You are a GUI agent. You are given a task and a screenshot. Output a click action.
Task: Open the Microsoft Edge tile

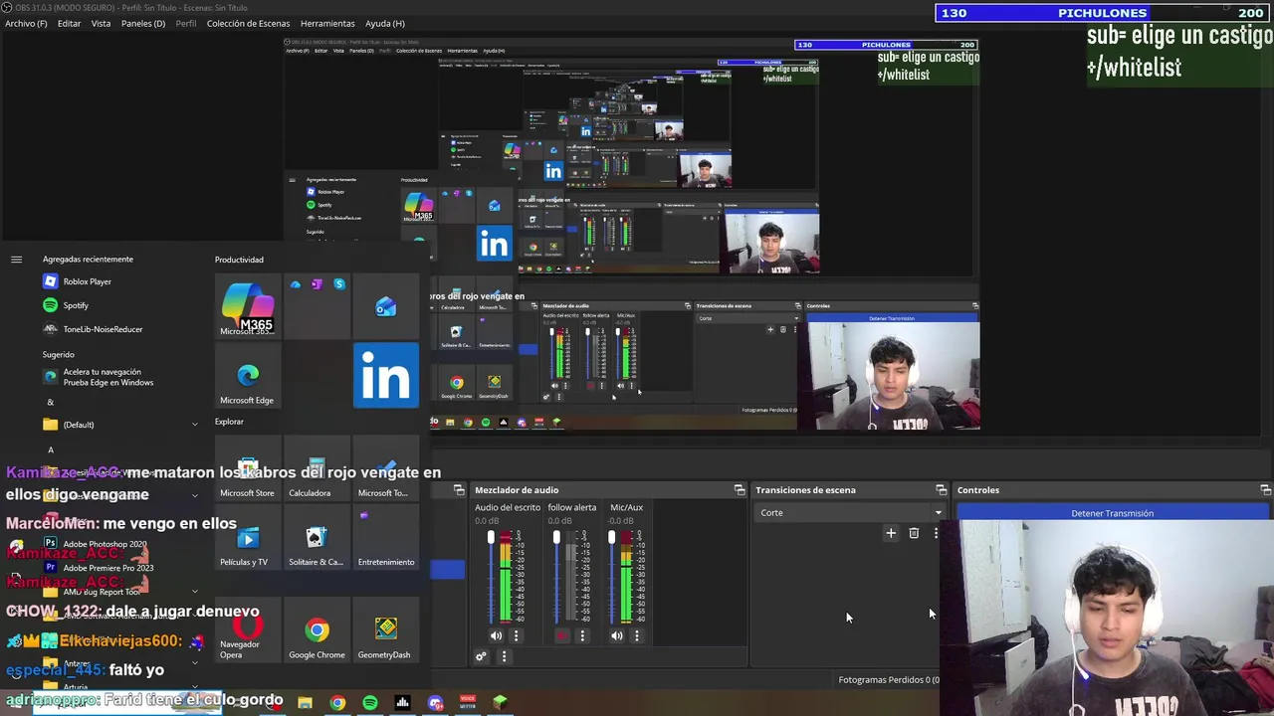click(x=247, y=376)
